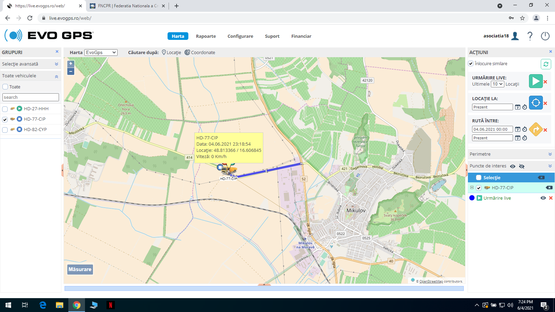The image size is (555, 312).
Task: Click the vehicle search input field
Action: (x=31, y=97)
